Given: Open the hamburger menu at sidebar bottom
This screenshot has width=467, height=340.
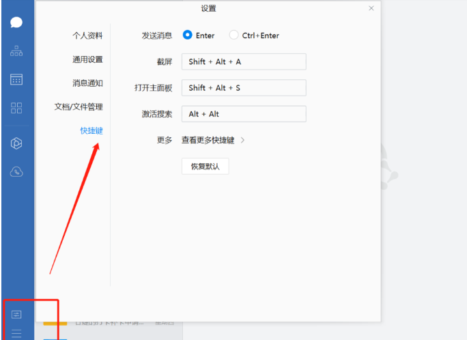Looking at the screenshot, I should (x=16, y=333).
